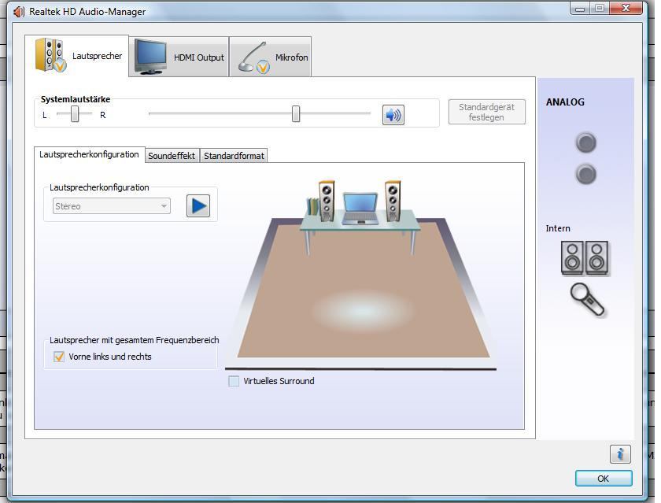Select the internal microphone icon
This screenshot has width=661, height=503.
587,299
